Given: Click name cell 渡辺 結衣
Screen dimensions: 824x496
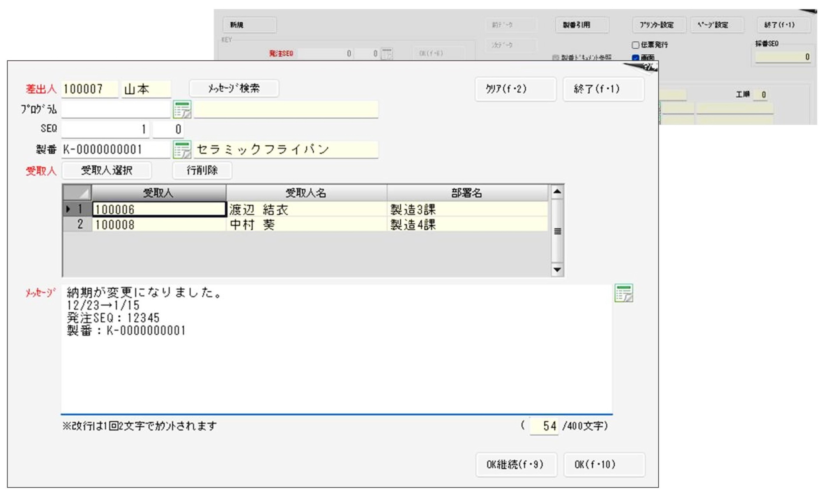Looking at the screenshot, I should 307,209.
